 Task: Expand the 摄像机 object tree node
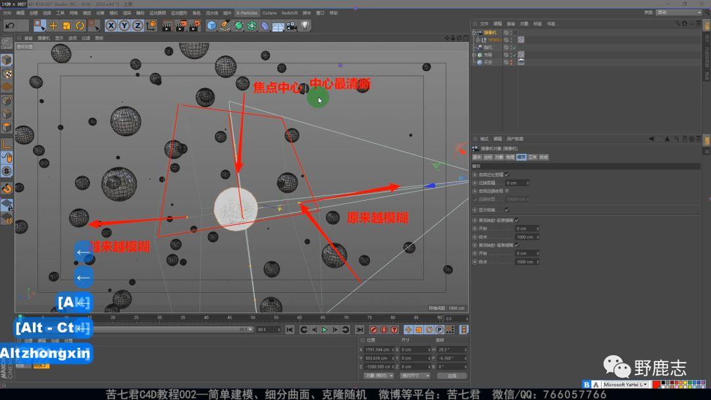pyautogui.click(x=474, y=32)
